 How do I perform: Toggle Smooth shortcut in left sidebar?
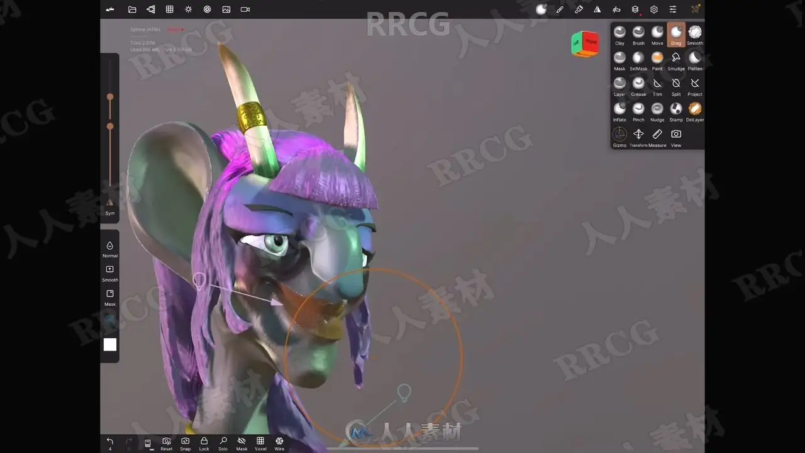point(110,272)
